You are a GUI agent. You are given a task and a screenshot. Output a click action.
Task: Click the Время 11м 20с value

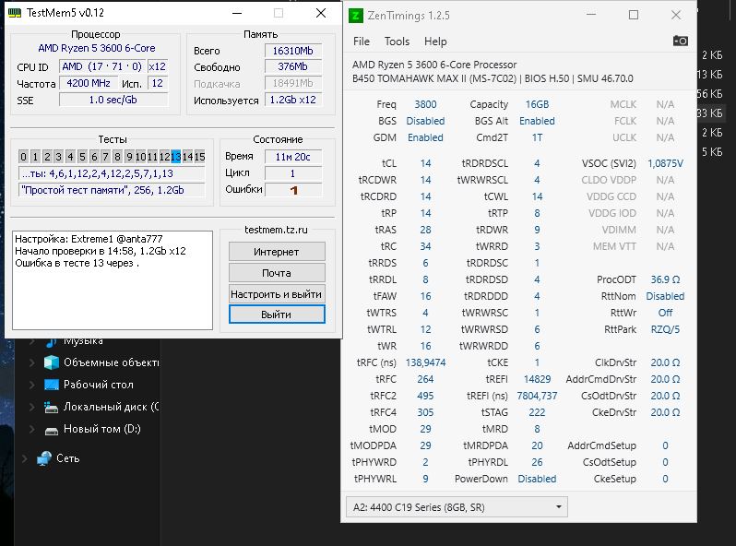(293, 157)
